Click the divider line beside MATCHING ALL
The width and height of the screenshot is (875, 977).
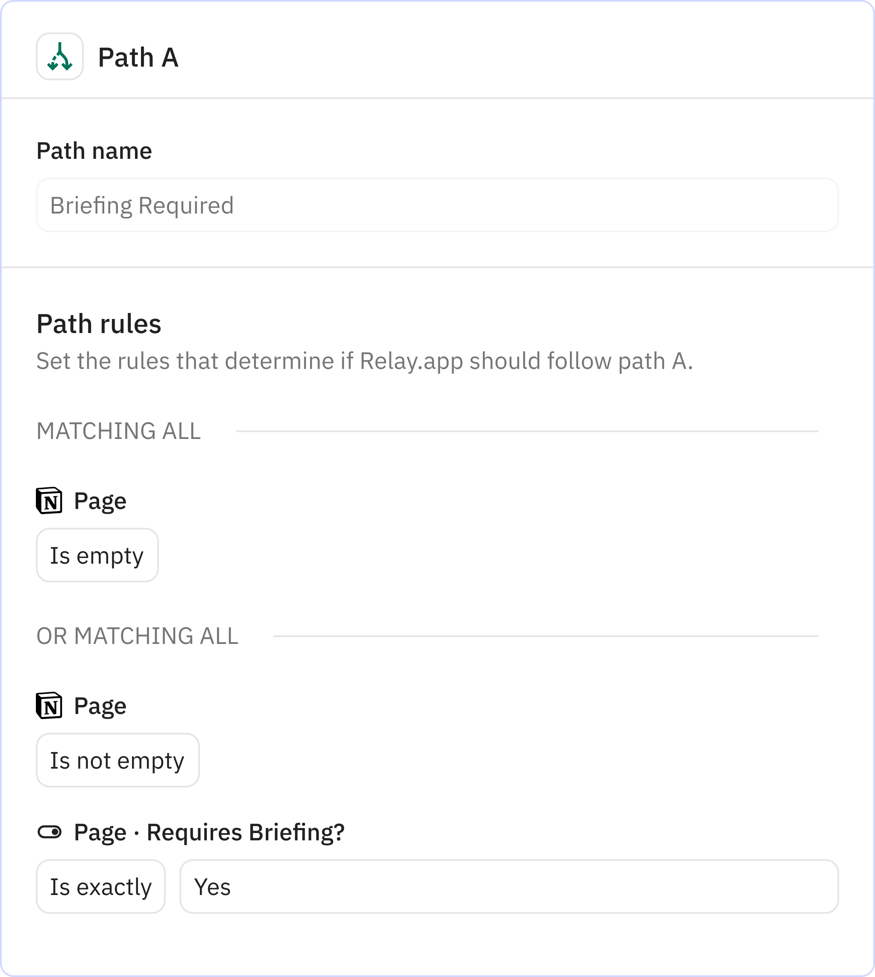click(x=529, y=431)
